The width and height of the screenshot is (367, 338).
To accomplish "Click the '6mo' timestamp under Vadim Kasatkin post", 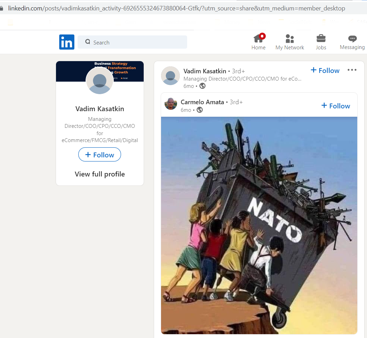I will pyautogui.click(x=189, y=86).
